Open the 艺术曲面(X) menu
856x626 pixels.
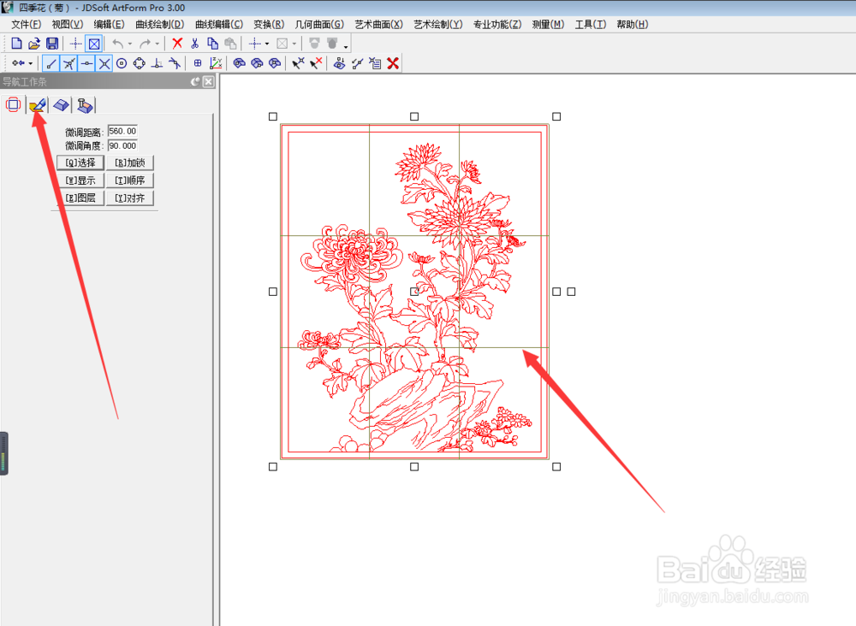coord(379,25)
